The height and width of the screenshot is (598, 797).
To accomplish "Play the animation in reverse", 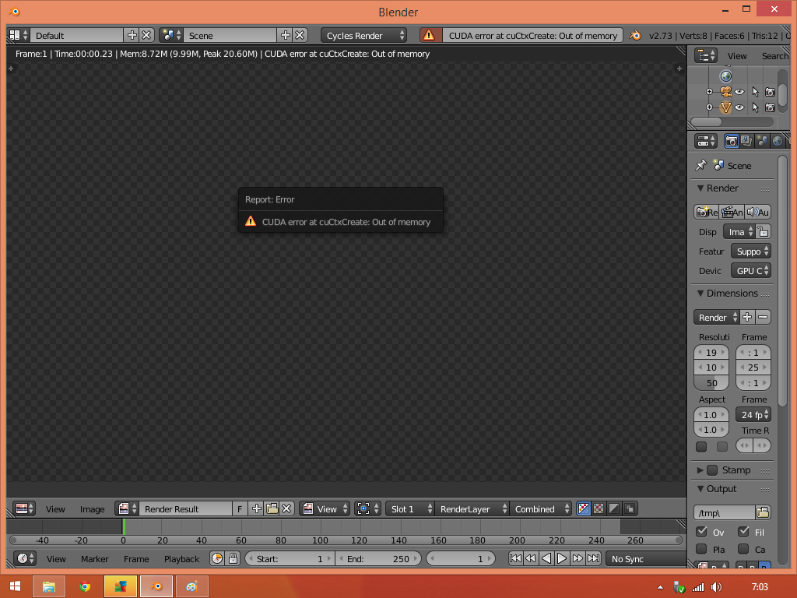I will [x=546, y=558].
